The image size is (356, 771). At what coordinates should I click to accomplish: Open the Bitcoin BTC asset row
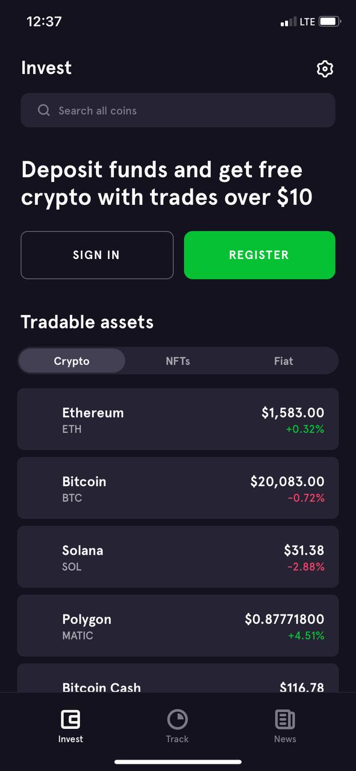[x=178, y=488]
